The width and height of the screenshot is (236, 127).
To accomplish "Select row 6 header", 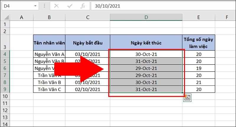I will [5, 68].
